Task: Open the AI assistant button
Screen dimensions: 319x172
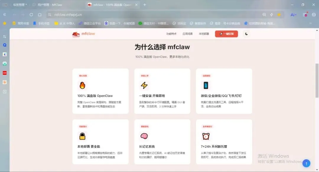Action: pyautogui.click(x=293, y=15)
